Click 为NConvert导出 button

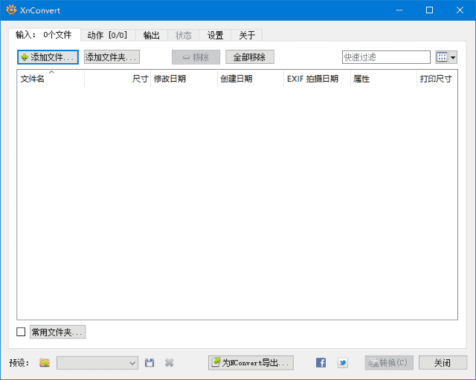pos(251,363)
